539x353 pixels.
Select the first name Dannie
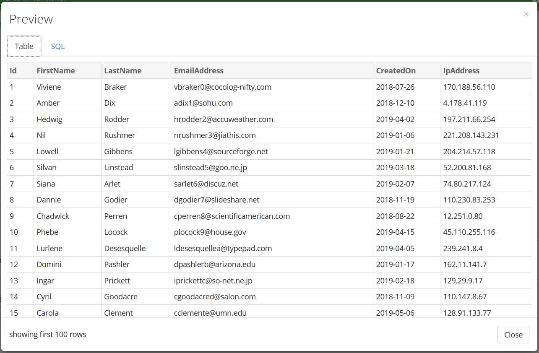point(49,200)
